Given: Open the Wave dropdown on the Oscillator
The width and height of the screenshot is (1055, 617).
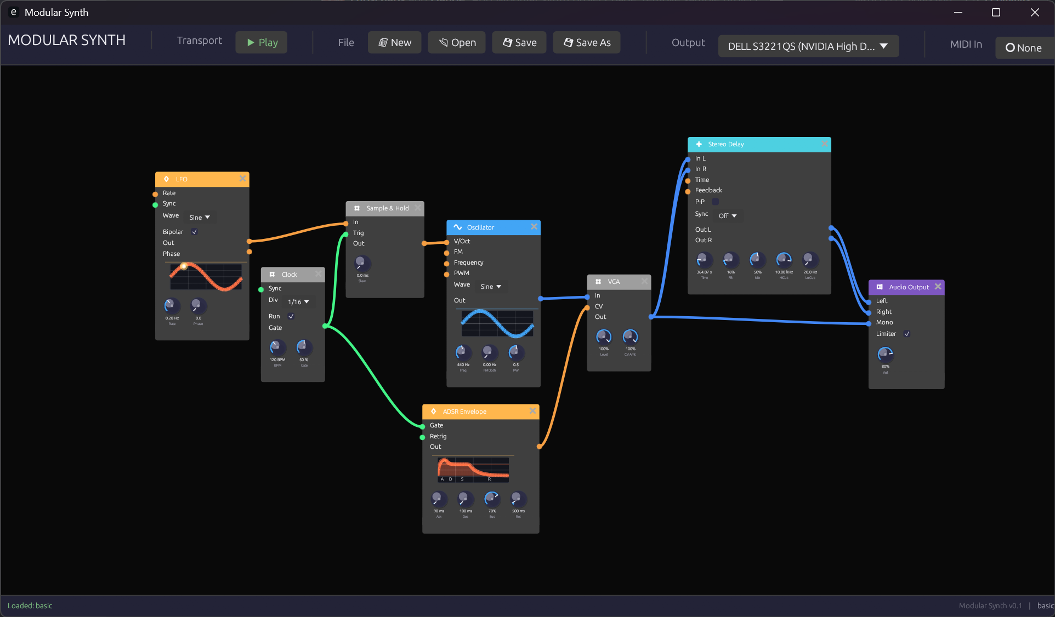Looking at the screenshot, I should coord(491,286).
